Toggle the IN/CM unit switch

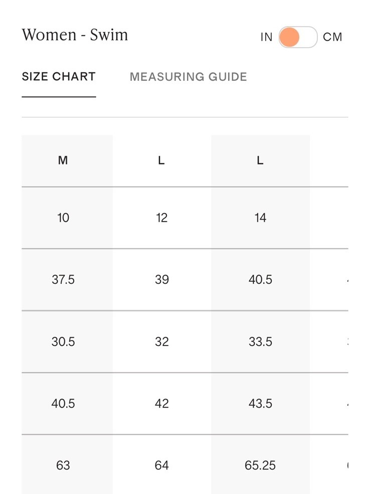(x=298, y=37)
